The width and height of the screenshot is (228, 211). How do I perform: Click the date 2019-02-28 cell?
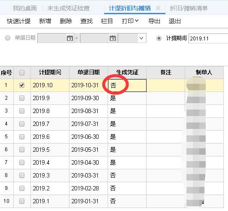[89, 188]
